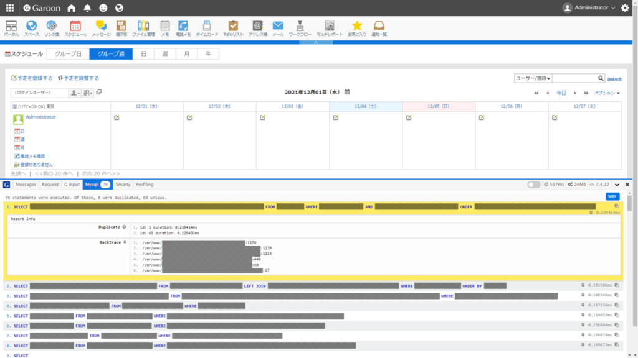Viewport: 638px width, 358px height.
Task: Go to Garoon home icon
Action: (x=71, y=7)
